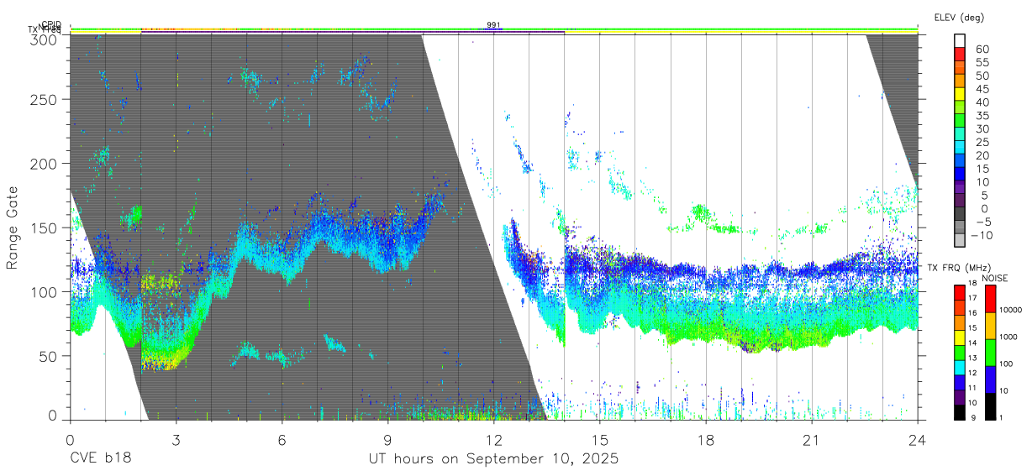Click the blue swatch in NOISE color bar

990,379
